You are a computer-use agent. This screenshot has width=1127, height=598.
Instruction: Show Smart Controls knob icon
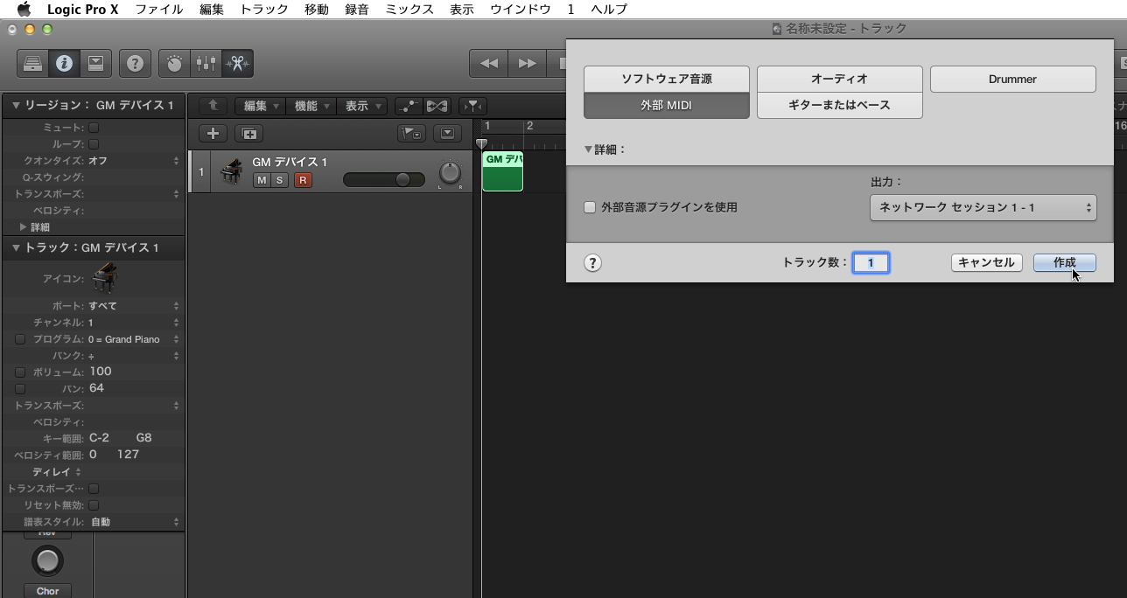click(174, 64)
